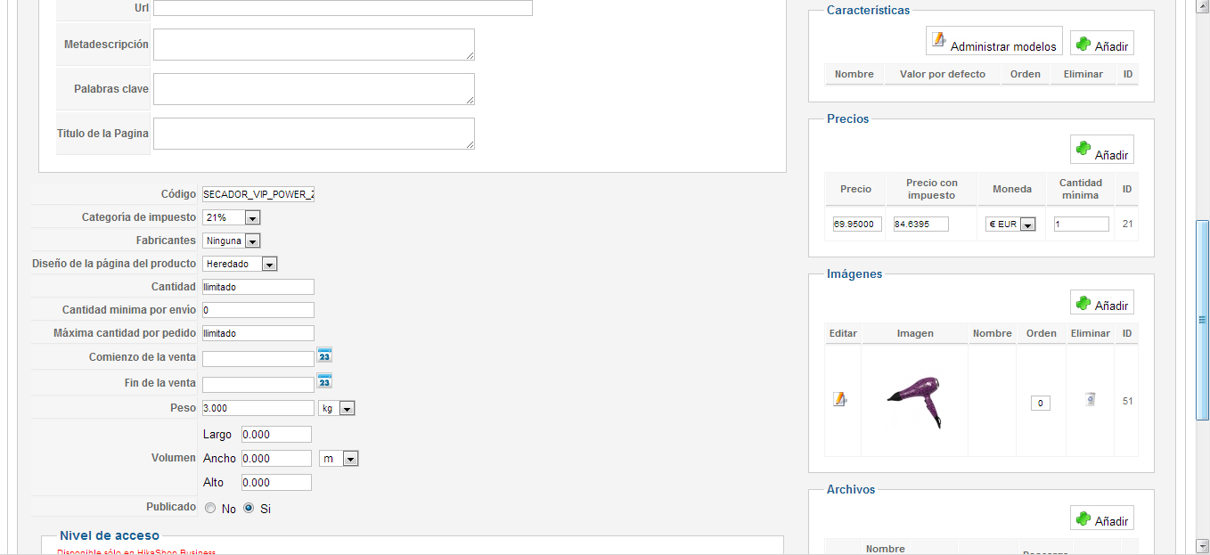Click the edit image pencil icon

(839, 399)
